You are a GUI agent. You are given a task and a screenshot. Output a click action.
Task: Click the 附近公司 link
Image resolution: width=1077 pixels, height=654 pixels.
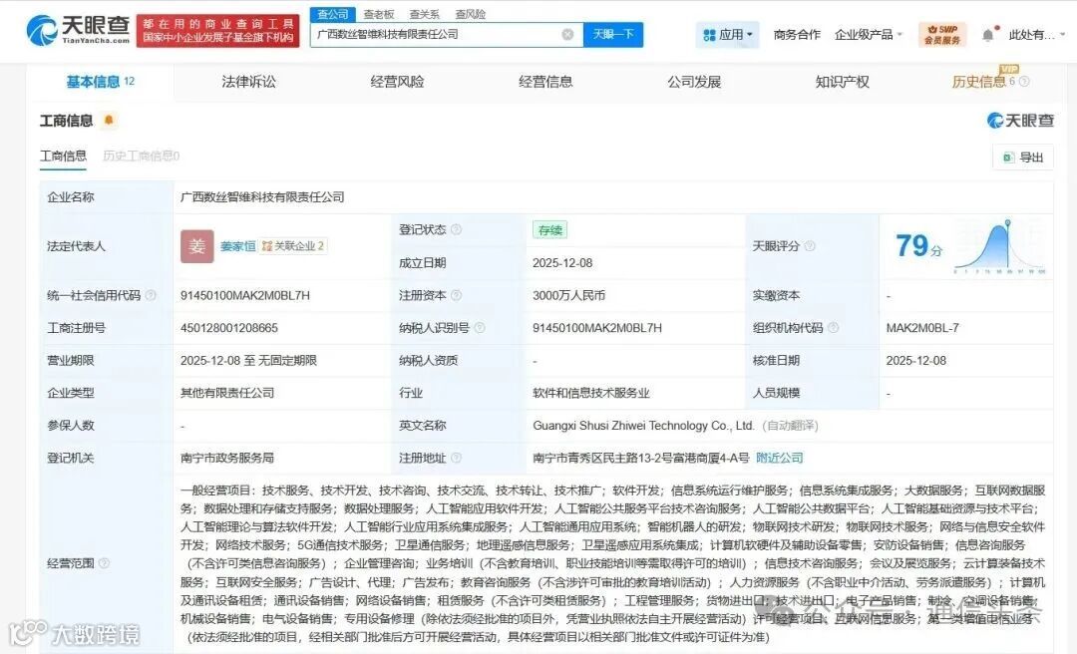(779, 458)
